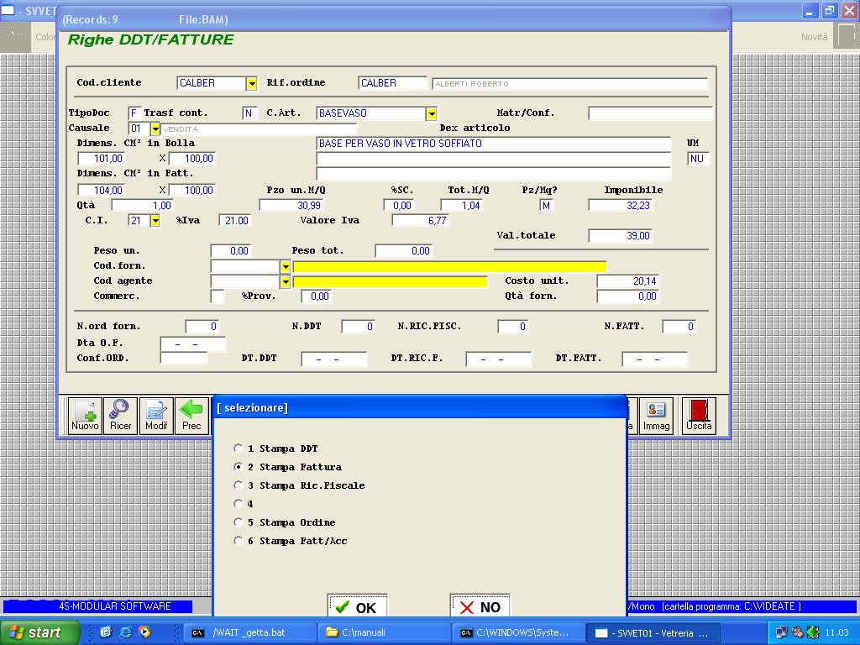Click the Dex articolo description field

point(494,143)
